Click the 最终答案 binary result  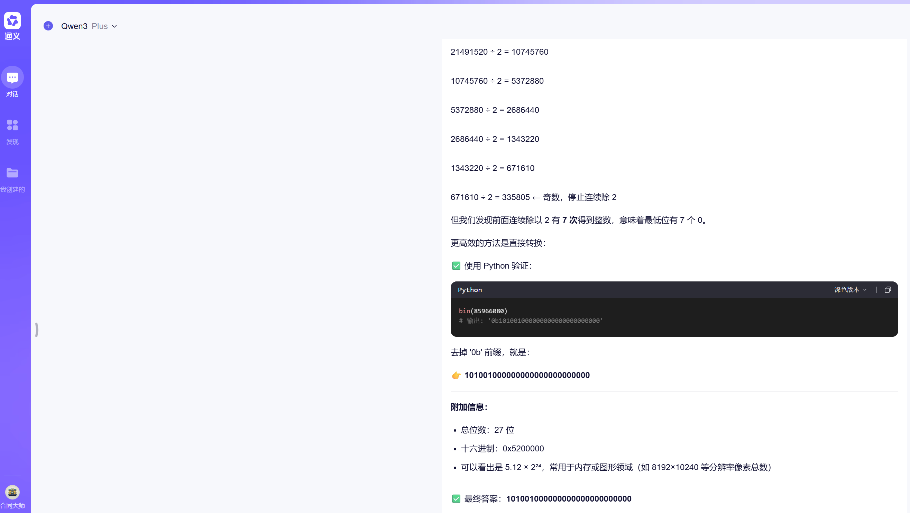click(569, 499)
